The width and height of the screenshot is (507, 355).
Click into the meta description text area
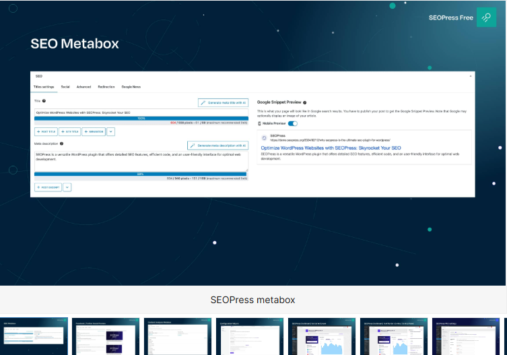pos(141,160)
